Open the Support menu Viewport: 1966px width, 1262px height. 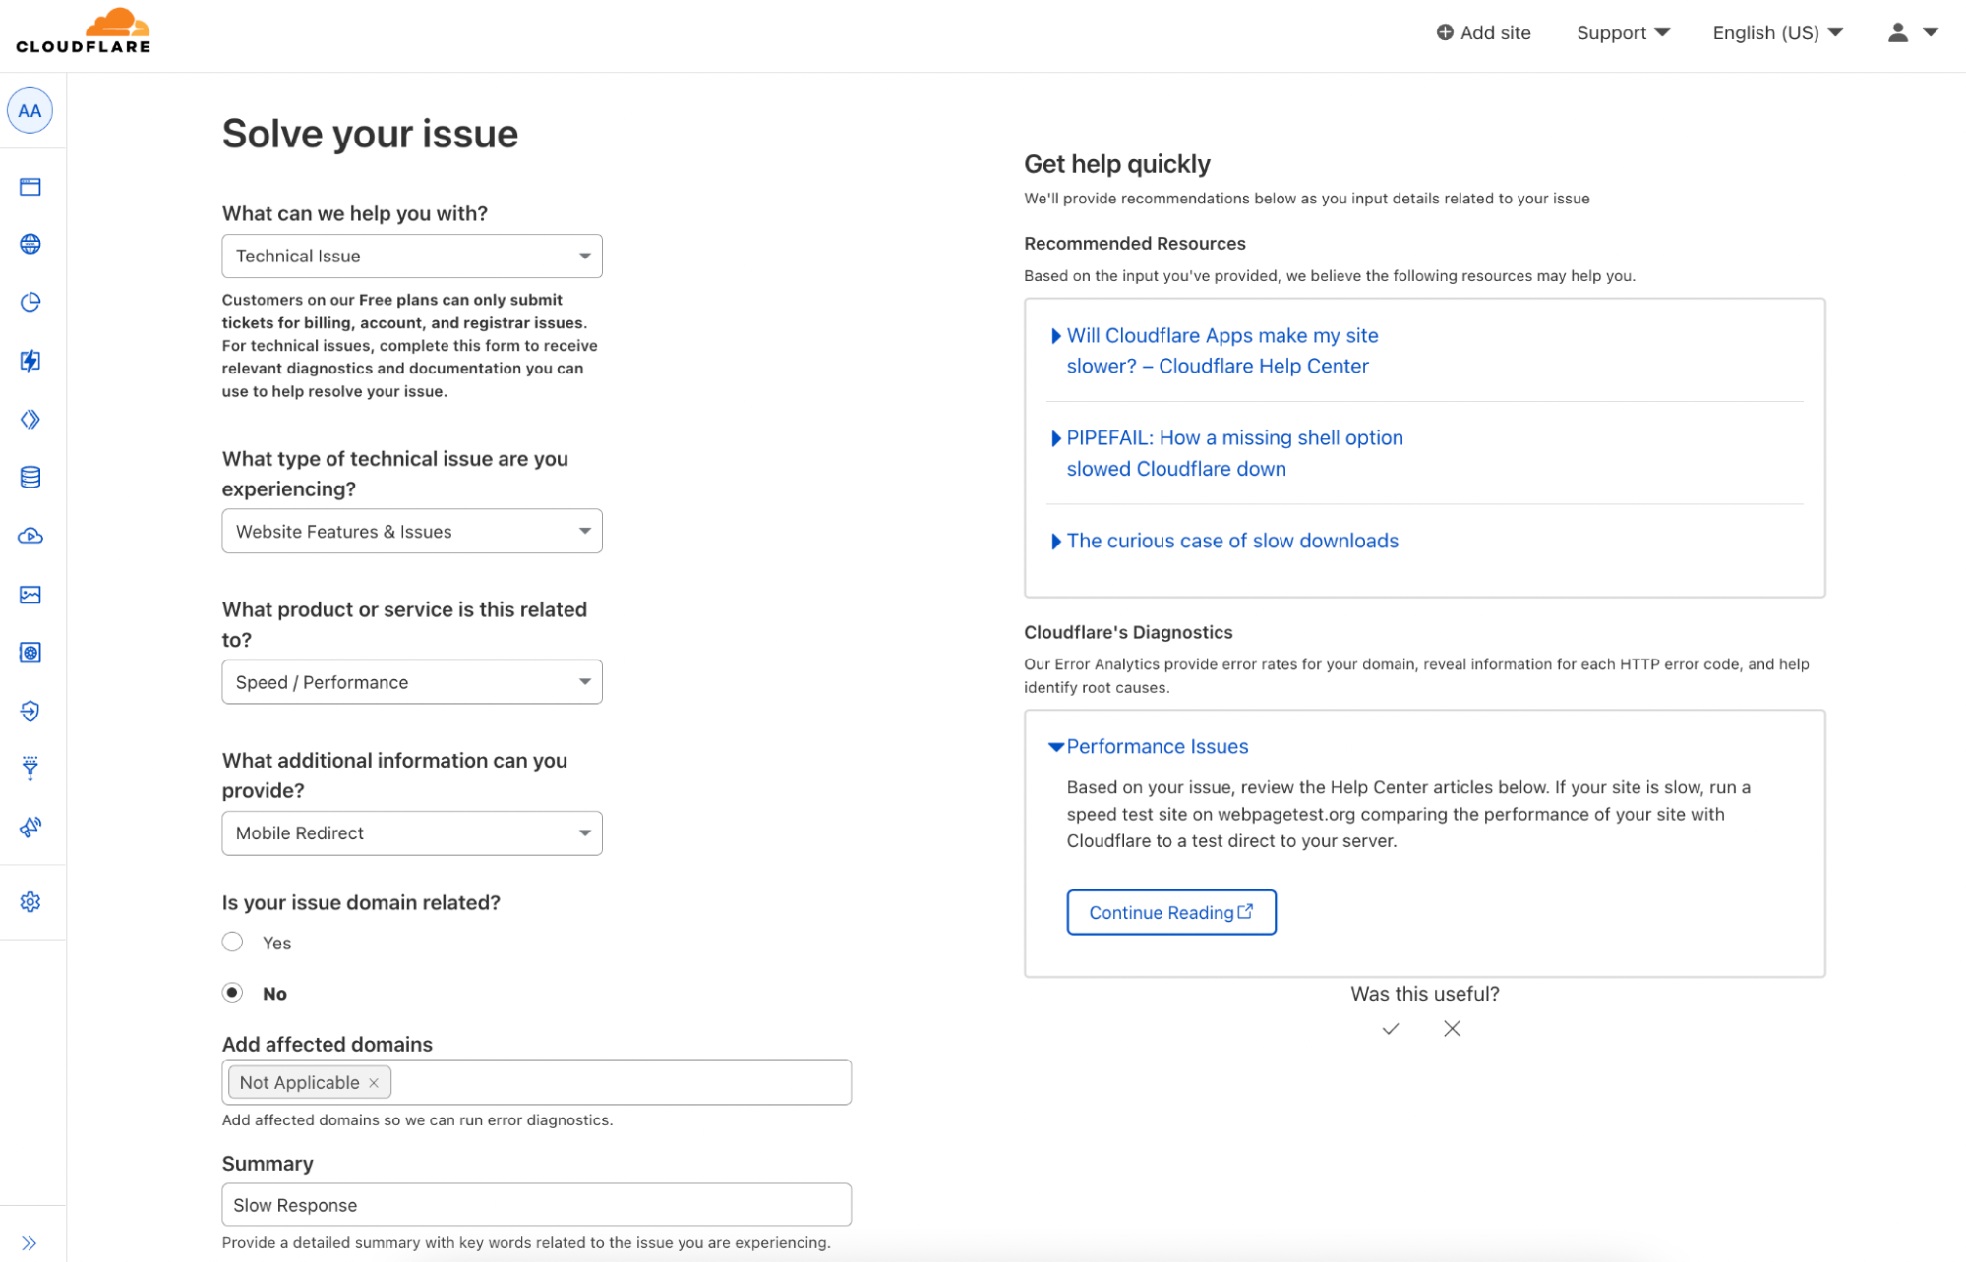(1623, 32)
